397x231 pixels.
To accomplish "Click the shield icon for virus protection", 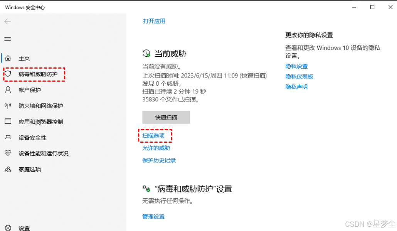I will pyautogui.click(x=8, y=74).
